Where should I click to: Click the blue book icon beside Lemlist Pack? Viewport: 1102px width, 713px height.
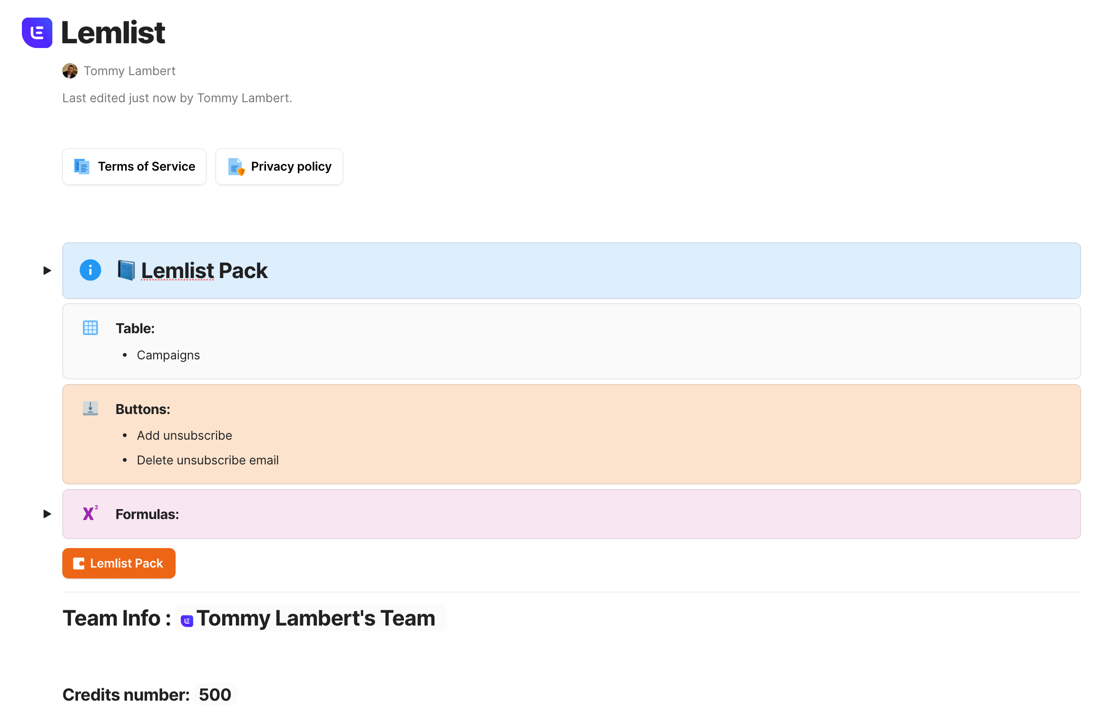coord(126,270)
